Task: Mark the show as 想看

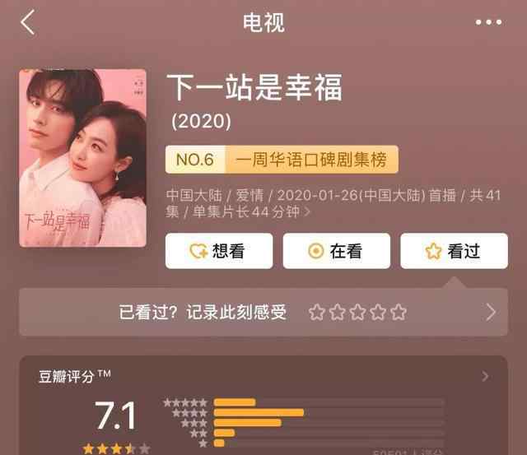Action: pyautogui.click(x=219, y=251)
